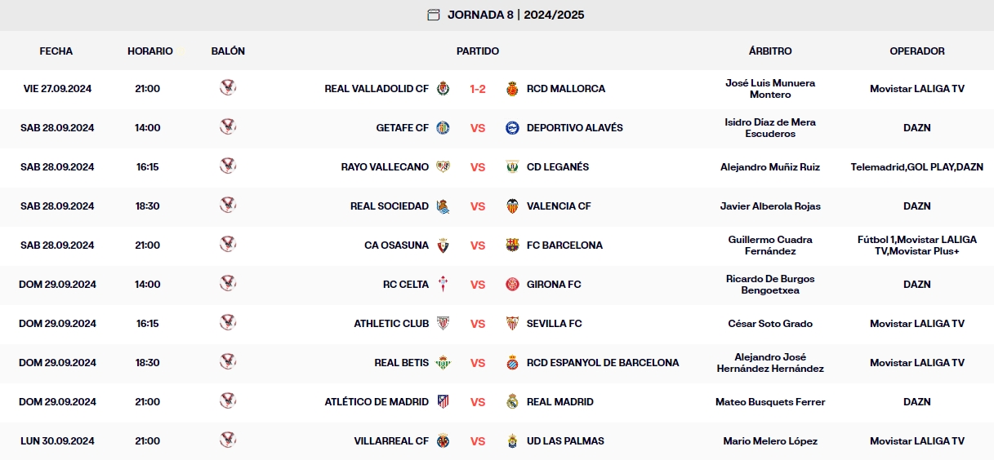Click the VS link for Rayo Vallecano match
The height and width of the screenshot is (460, 994).
click(478, 167)
